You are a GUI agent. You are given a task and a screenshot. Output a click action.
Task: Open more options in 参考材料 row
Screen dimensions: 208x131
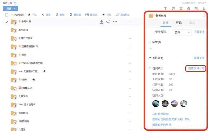(115, 22)
